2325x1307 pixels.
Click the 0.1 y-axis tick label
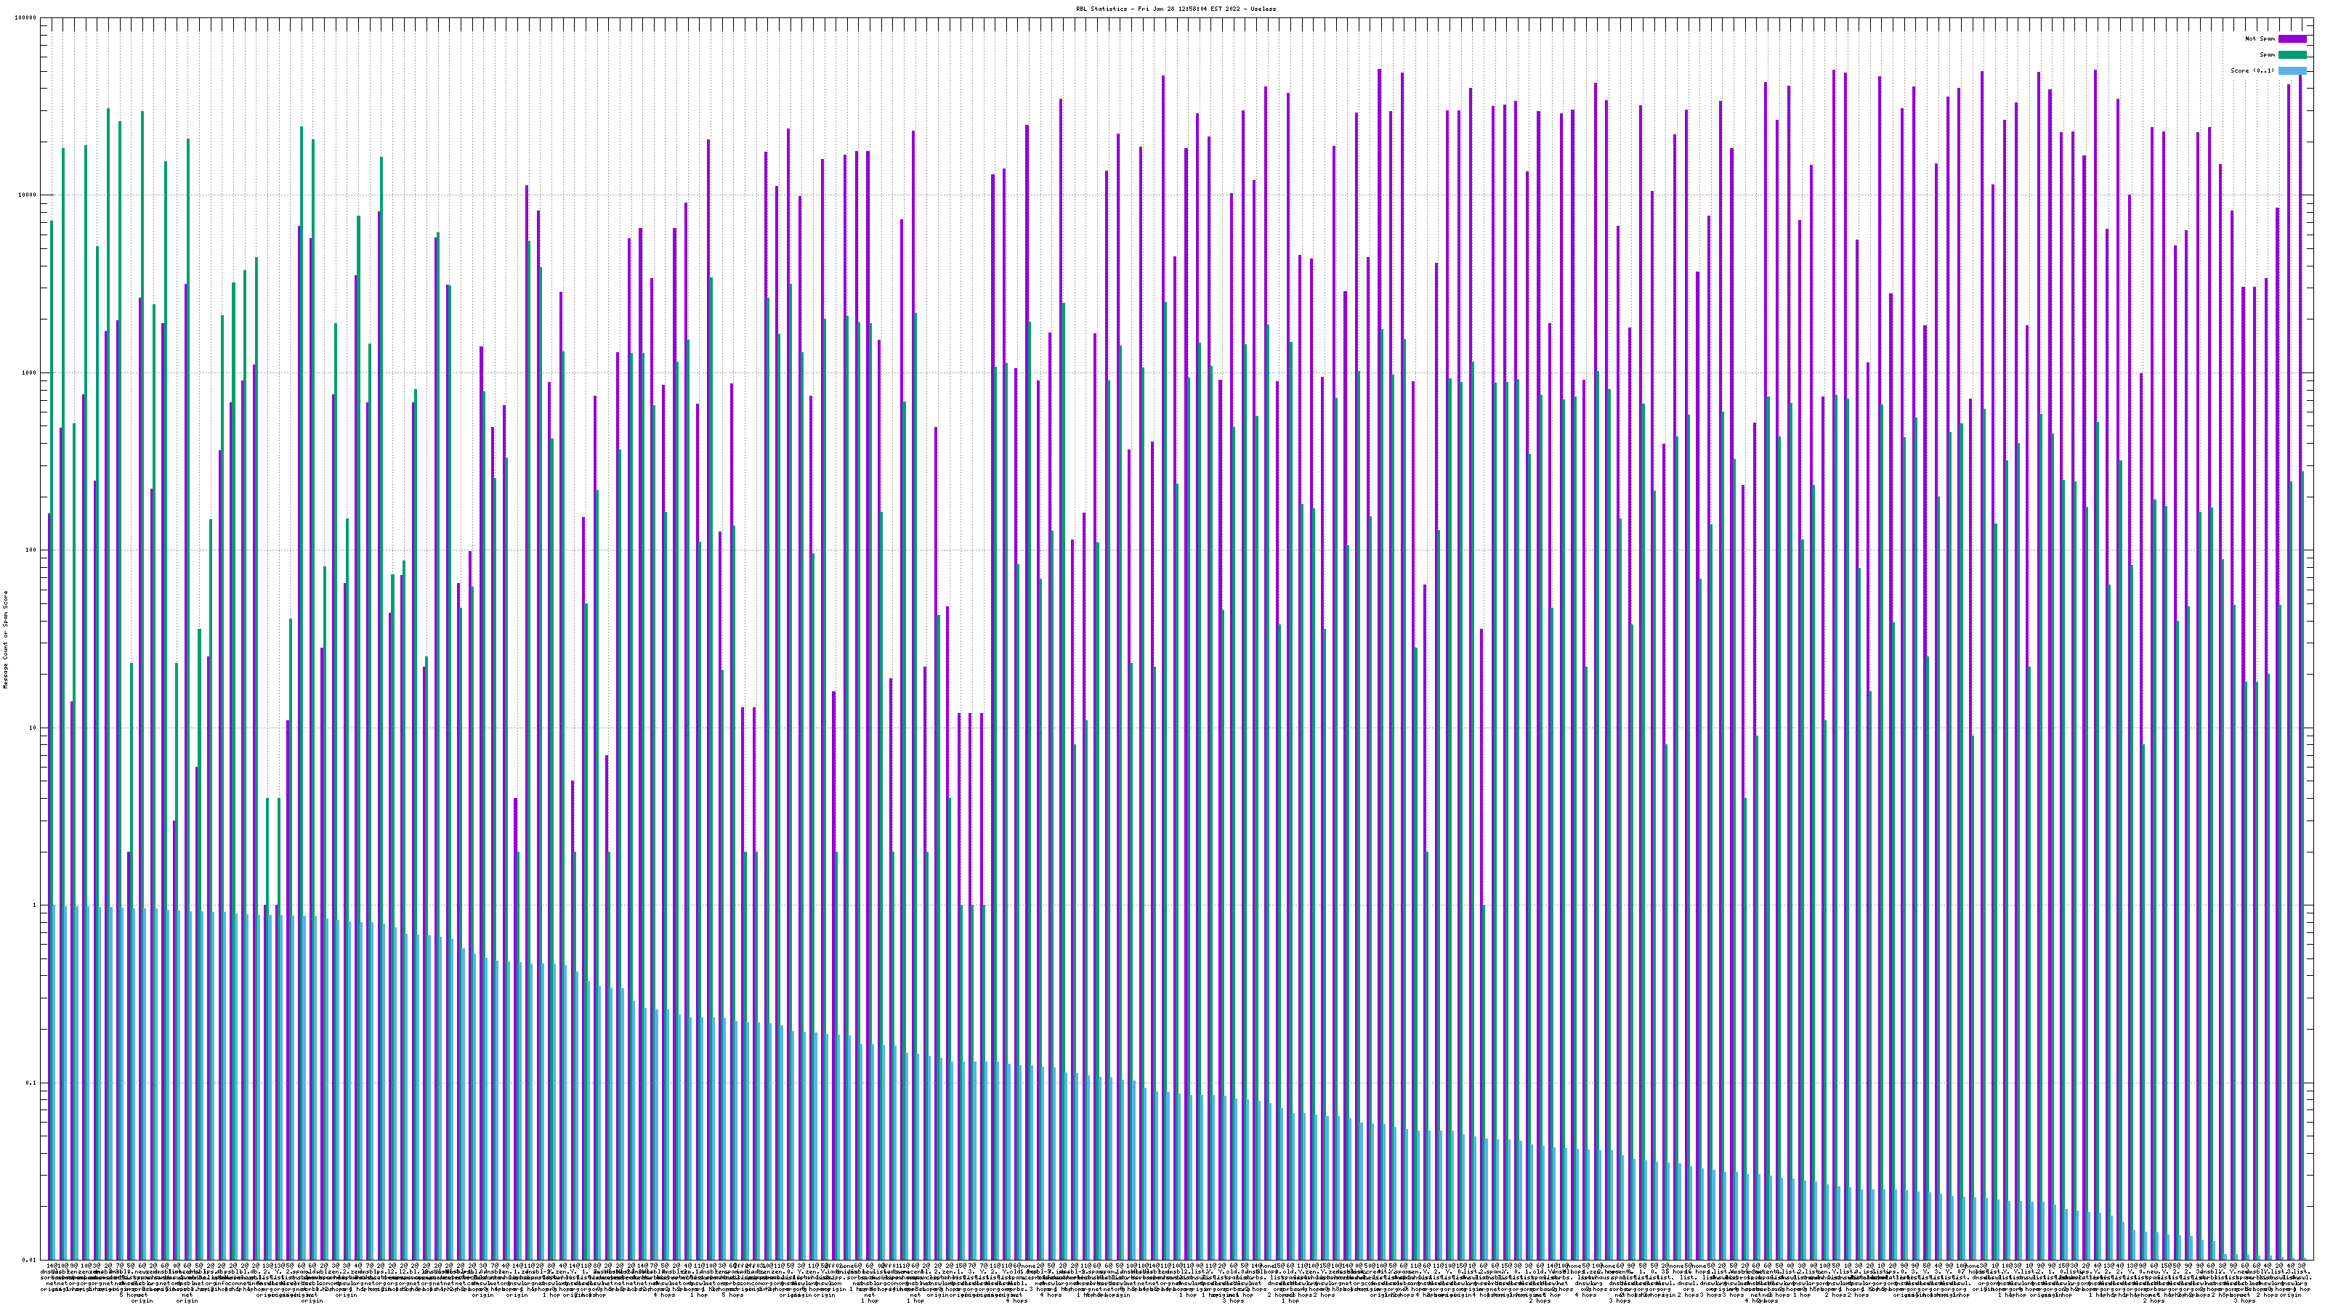31,1083
